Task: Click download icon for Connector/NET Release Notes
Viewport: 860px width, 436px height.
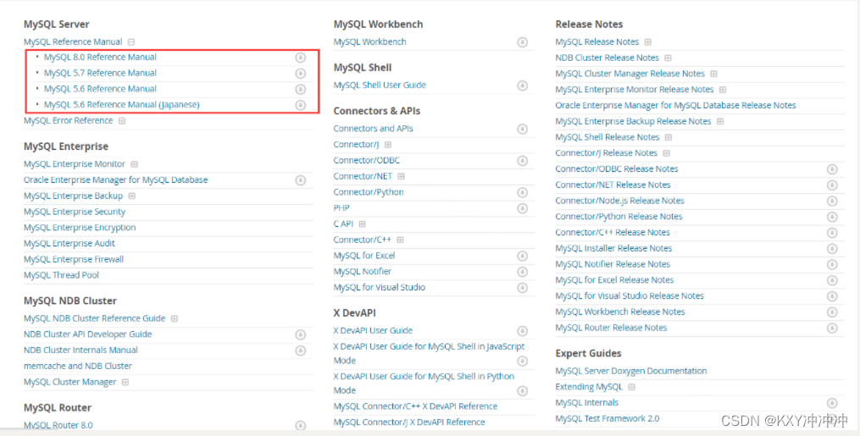Action: (832, 185)
